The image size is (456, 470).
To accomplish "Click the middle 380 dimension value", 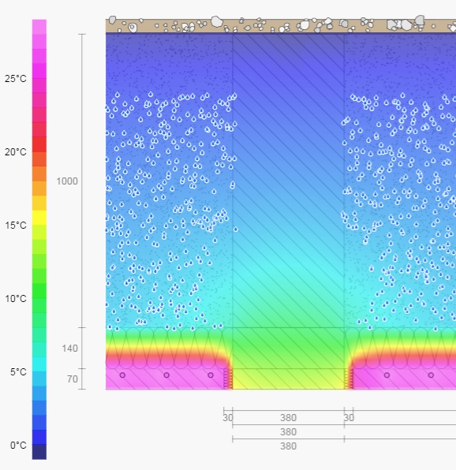I will tap(288, 432).
